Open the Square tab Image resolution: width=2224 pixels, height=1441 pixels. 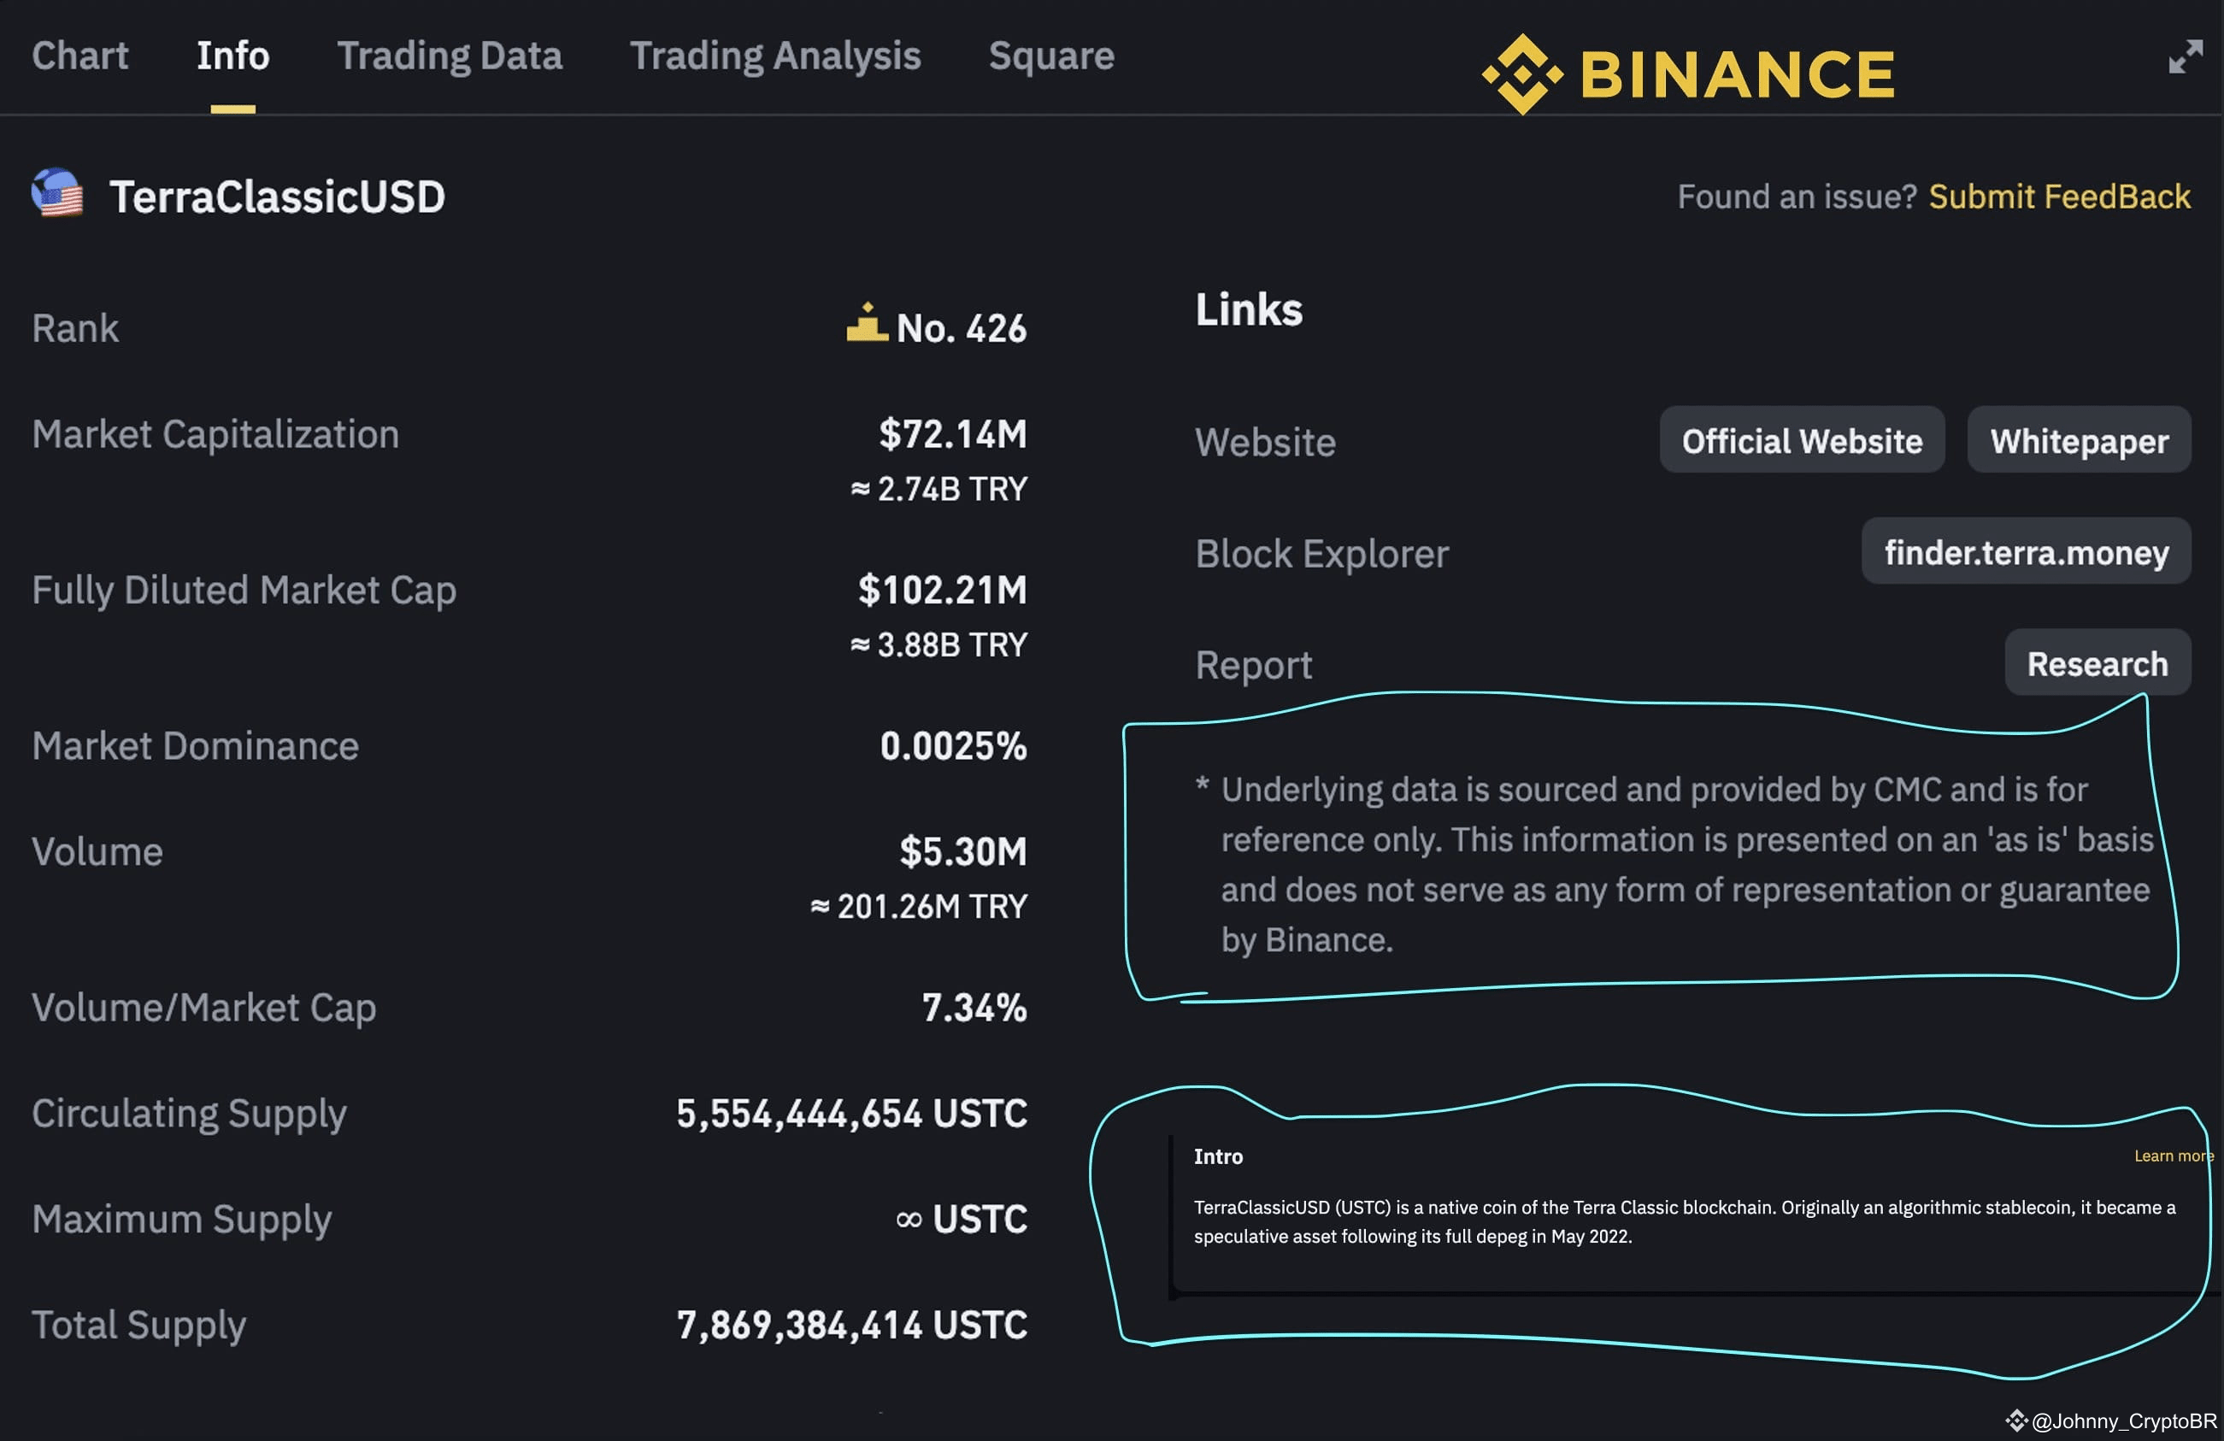(x=1051, y=56)
